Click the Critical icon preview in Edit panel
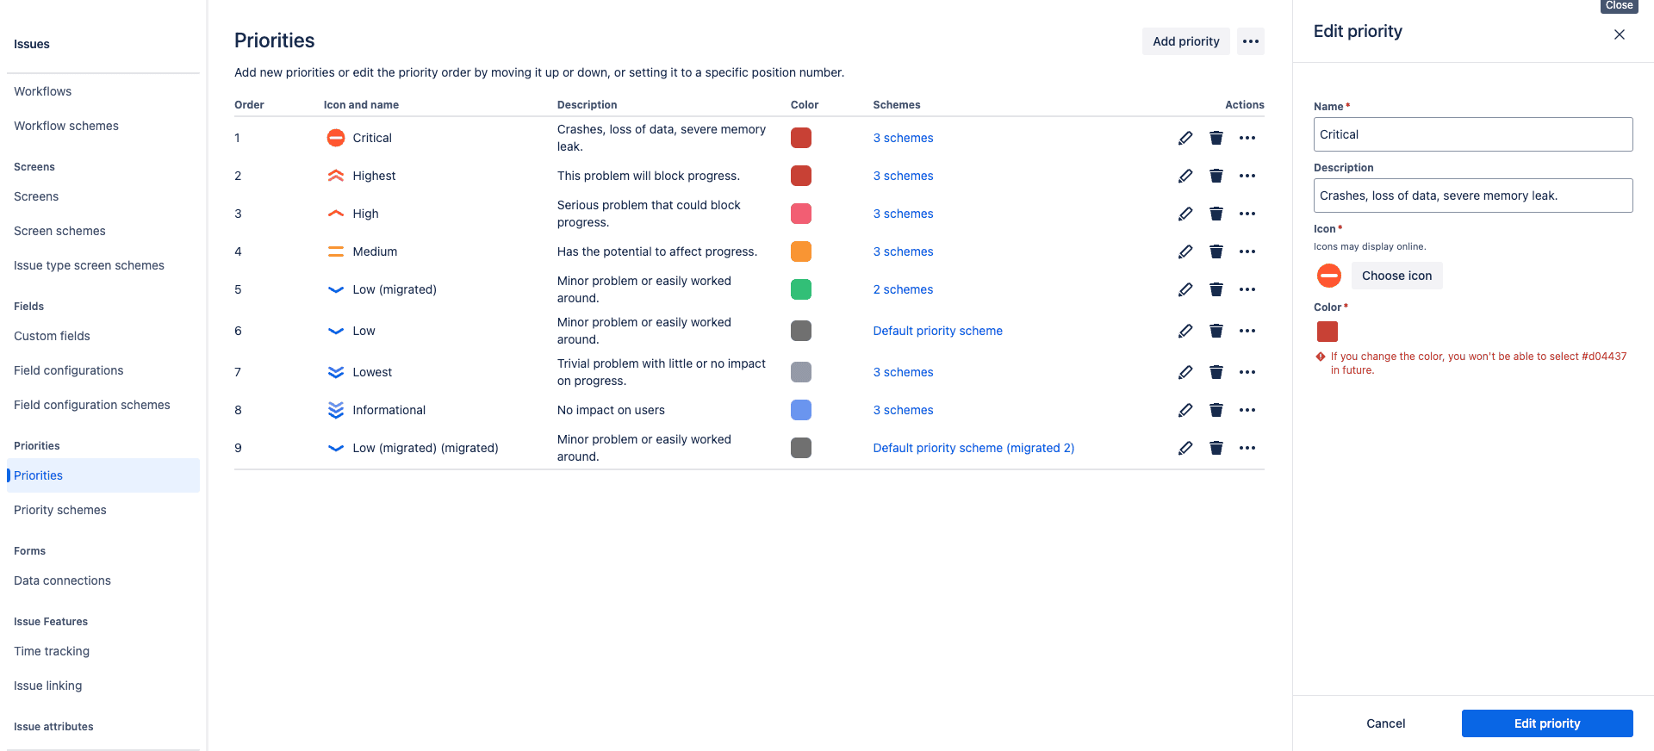 (1329, 276)
